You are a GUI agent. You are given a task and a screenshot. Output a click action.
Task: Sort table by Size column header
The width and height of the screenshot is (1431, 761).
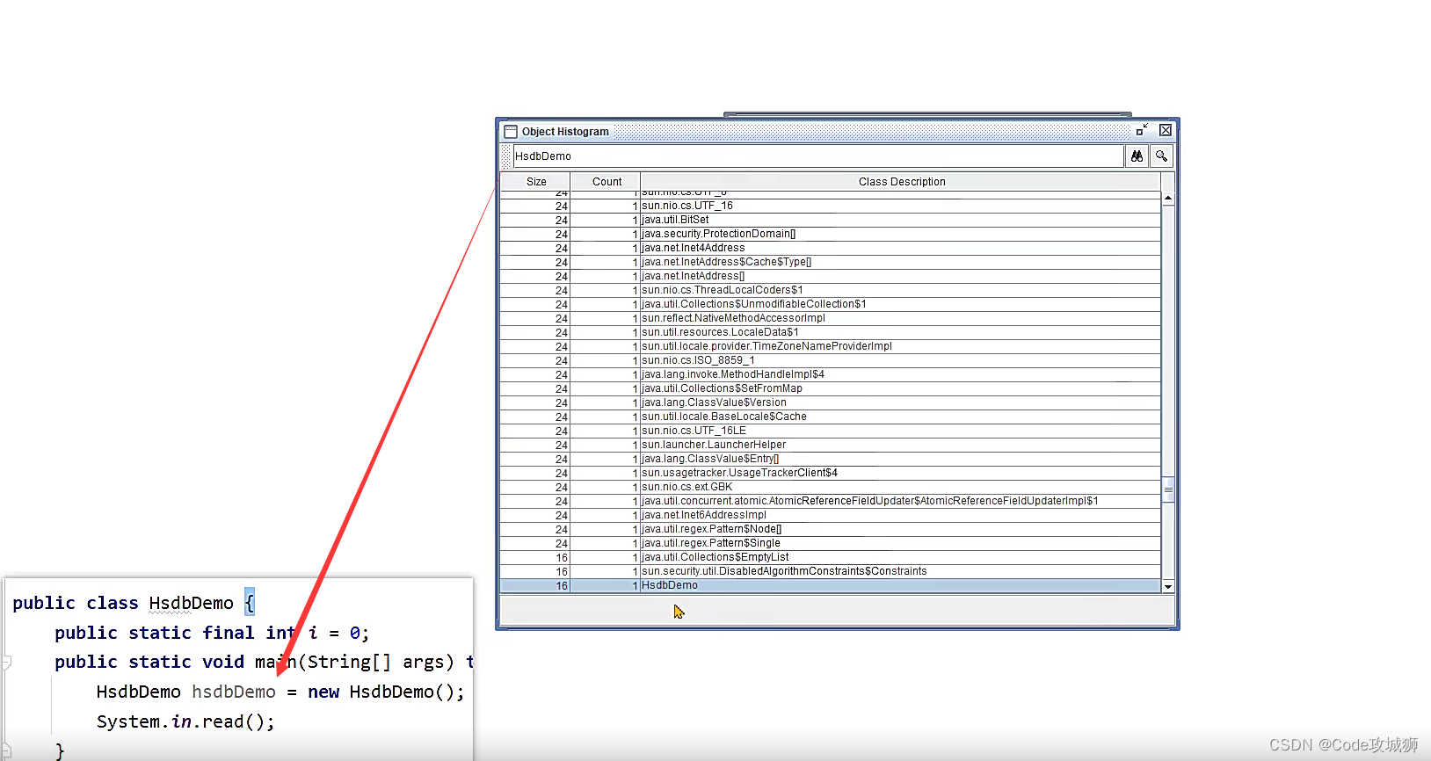(536, 181)
